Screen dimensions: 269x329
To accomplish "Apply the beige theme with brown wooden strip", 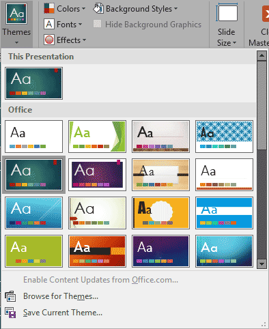I will click(x=160, y=137).
